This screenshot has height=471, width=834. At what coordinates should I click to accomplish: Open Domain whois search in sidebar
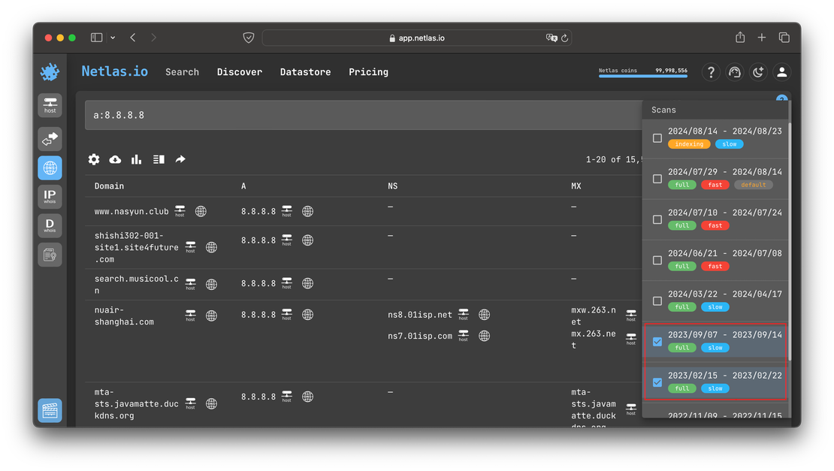point(50,225)
